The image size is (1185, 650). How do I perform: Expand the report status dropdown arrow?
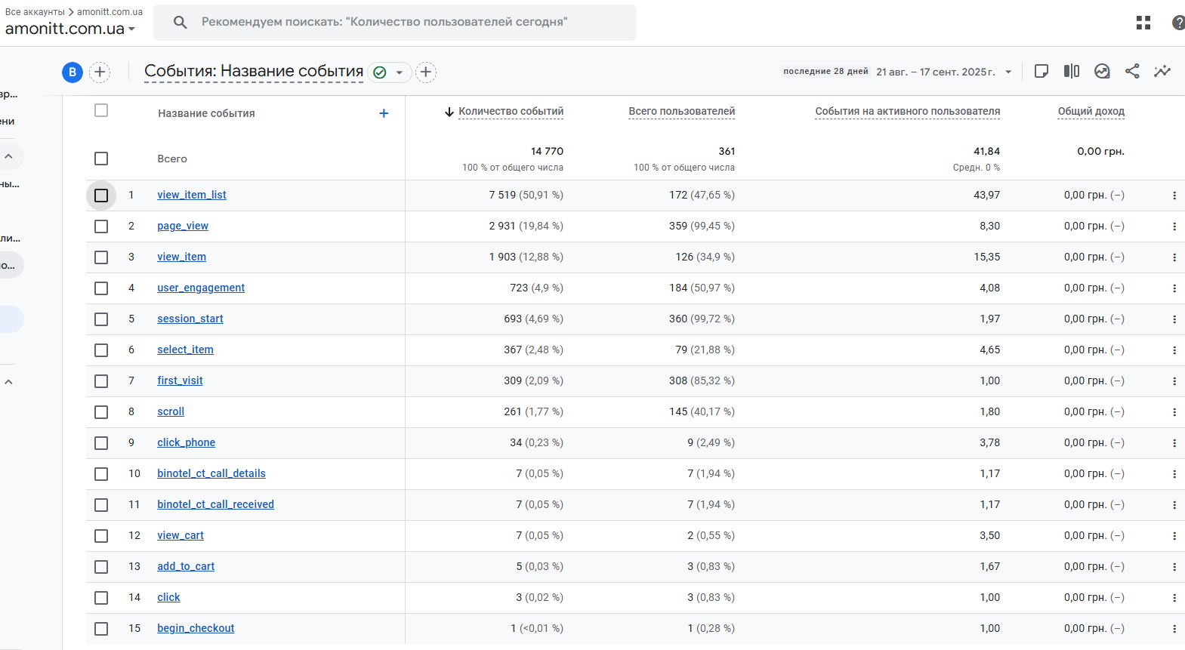(x=400, y=73)
